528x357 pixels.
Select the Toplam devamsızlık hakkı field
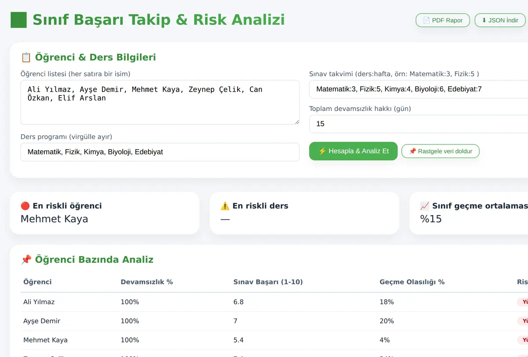(x=418, y=124)
